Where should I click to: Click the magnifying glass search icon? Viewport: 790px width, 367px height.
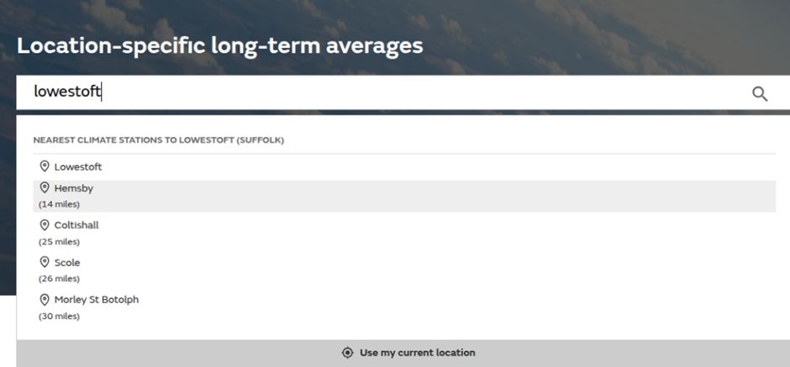[x=760, y=93]
